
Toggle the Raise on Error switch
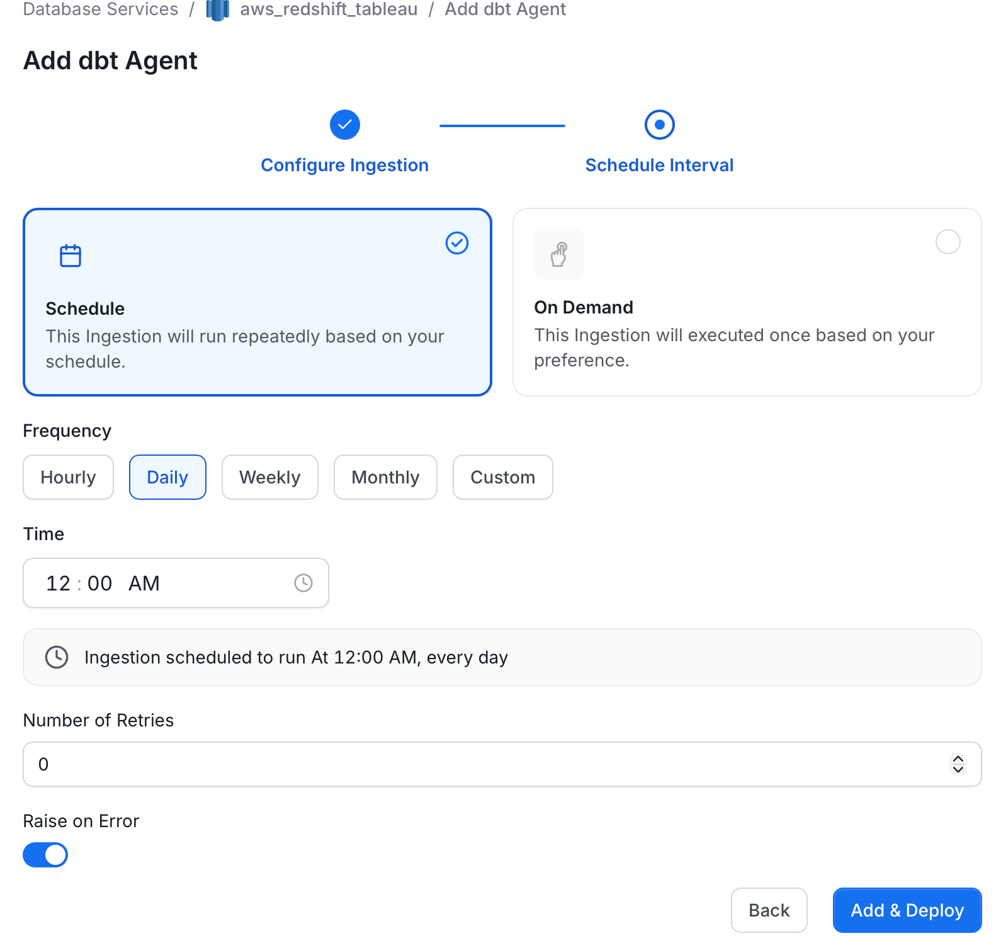(x=45, y=855)
